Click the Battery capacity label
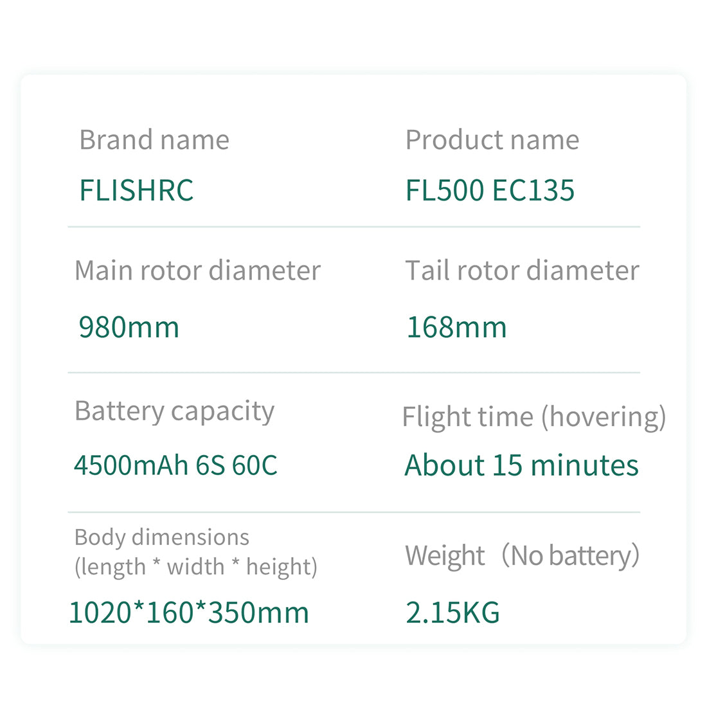 coord(174,411)
